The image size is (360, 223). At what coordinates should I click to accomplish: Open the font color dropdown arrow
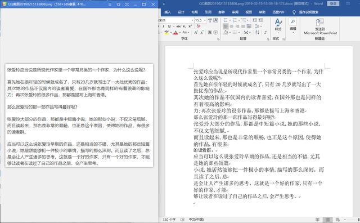point(180,33)
